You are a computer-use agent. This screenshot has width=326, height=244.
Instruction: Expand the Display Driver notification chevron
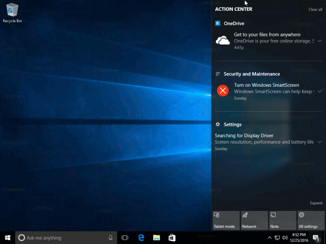[320, 142]
